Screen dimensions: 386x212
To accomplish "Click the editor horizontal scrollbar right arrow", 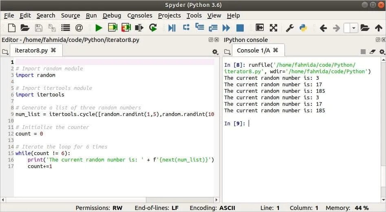I will (216, 200).
